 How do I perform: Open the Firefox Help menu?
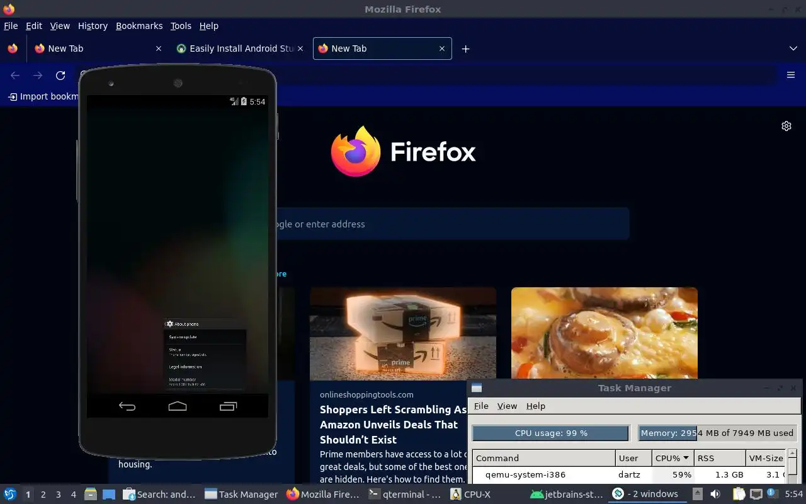(209, 26)
